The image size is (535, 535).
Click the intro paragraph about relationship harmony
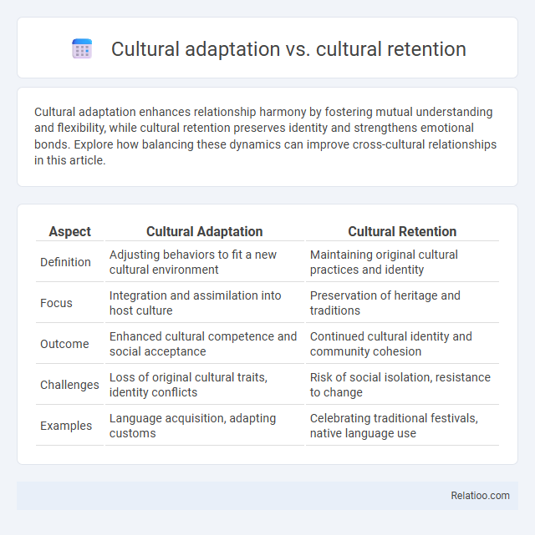click(265, 136)
